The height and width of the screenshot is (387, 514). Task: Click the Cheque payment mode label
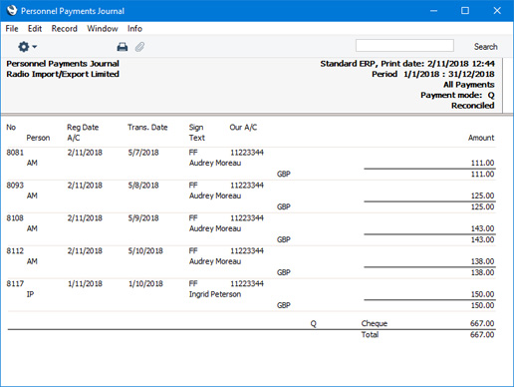click(x=375, y=323)
